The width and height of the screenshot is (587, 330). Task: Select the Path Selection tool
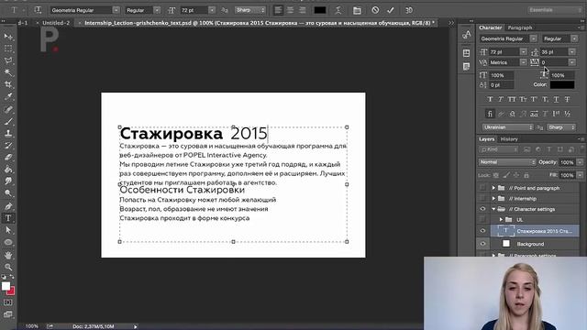pos(8,230)
